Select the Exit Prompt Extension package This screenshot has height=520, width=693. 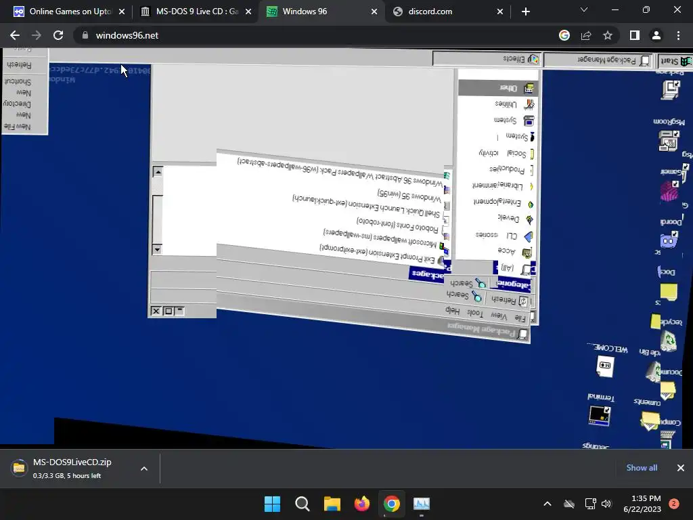(377, 253)
